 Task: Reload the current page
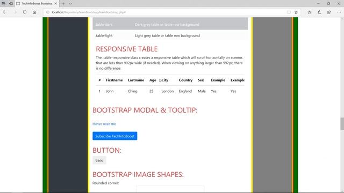point(25,12)
